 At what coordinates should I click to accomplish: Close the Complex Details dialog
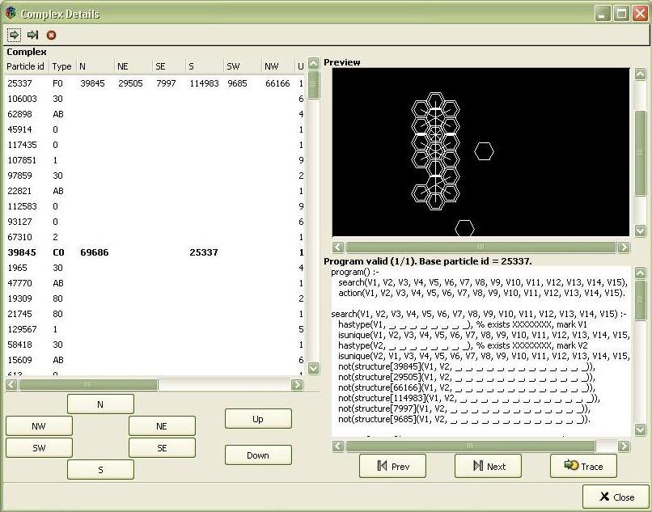pyautogui.click(x=616, y=497)
